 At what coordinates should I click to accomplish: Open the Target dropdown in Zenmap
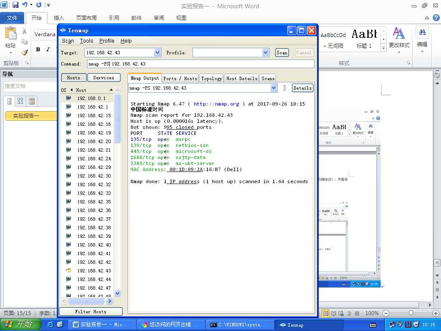coord(158,53)
